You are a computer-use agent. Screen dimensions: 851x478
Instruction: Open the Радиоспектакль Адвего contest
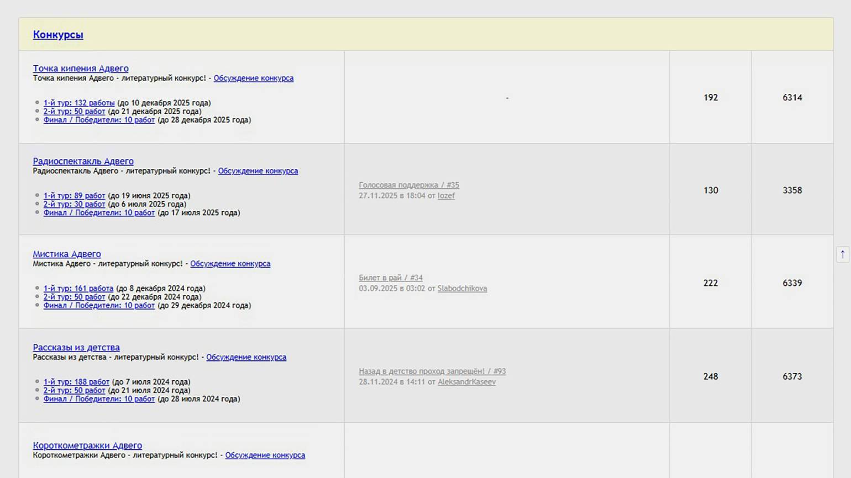click(x=83, y=161)
